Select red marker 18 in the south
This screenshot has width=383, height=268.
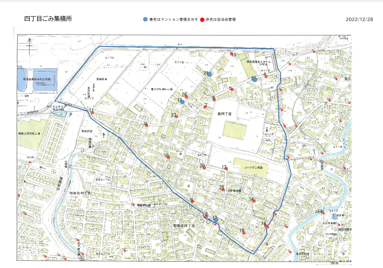(244, 233)
